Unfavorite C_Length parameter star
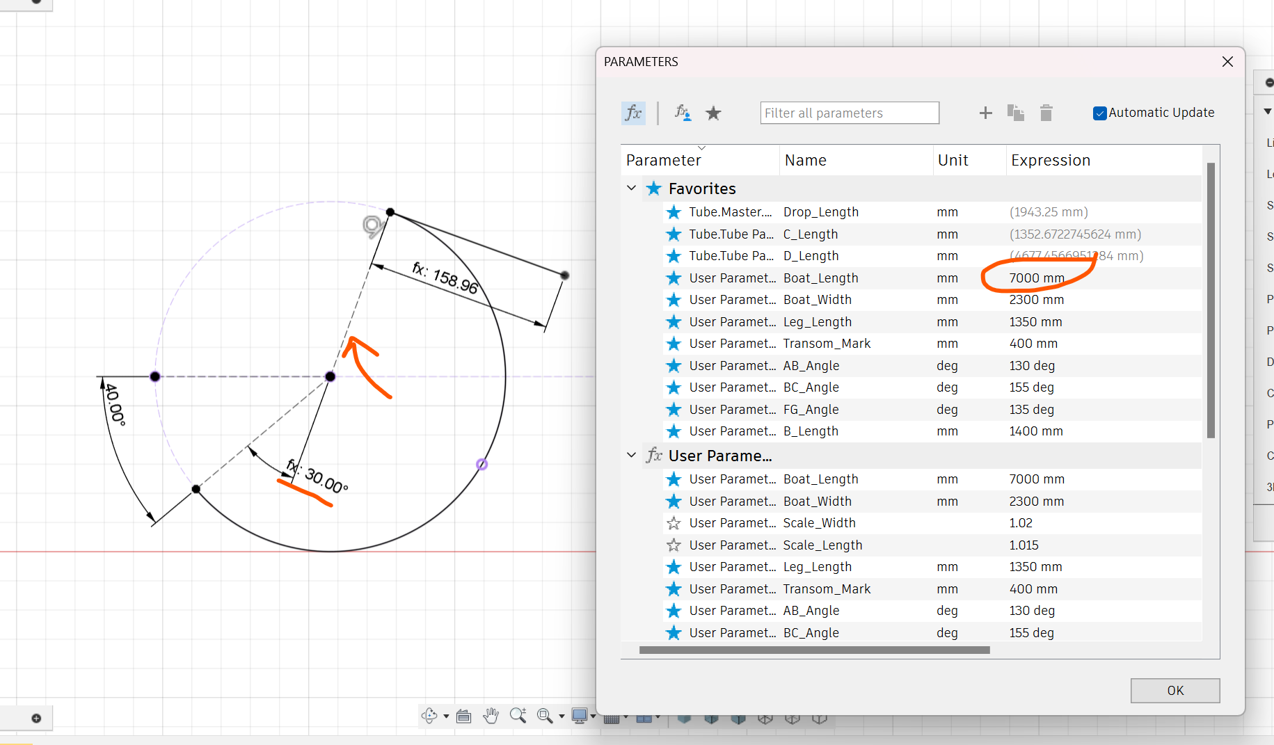 [674, 234]
